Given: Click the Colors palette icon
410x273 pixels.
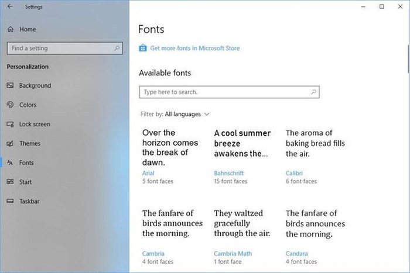Looking at the screenshot, I should click(x=10, y=105).
